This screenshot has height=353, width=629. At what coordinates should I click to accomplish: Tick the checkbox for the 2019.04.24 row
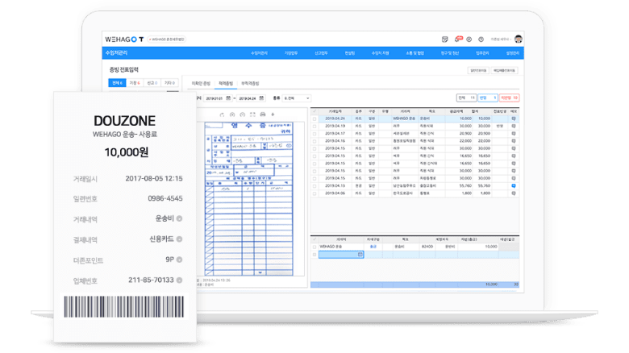pos(314,119)
